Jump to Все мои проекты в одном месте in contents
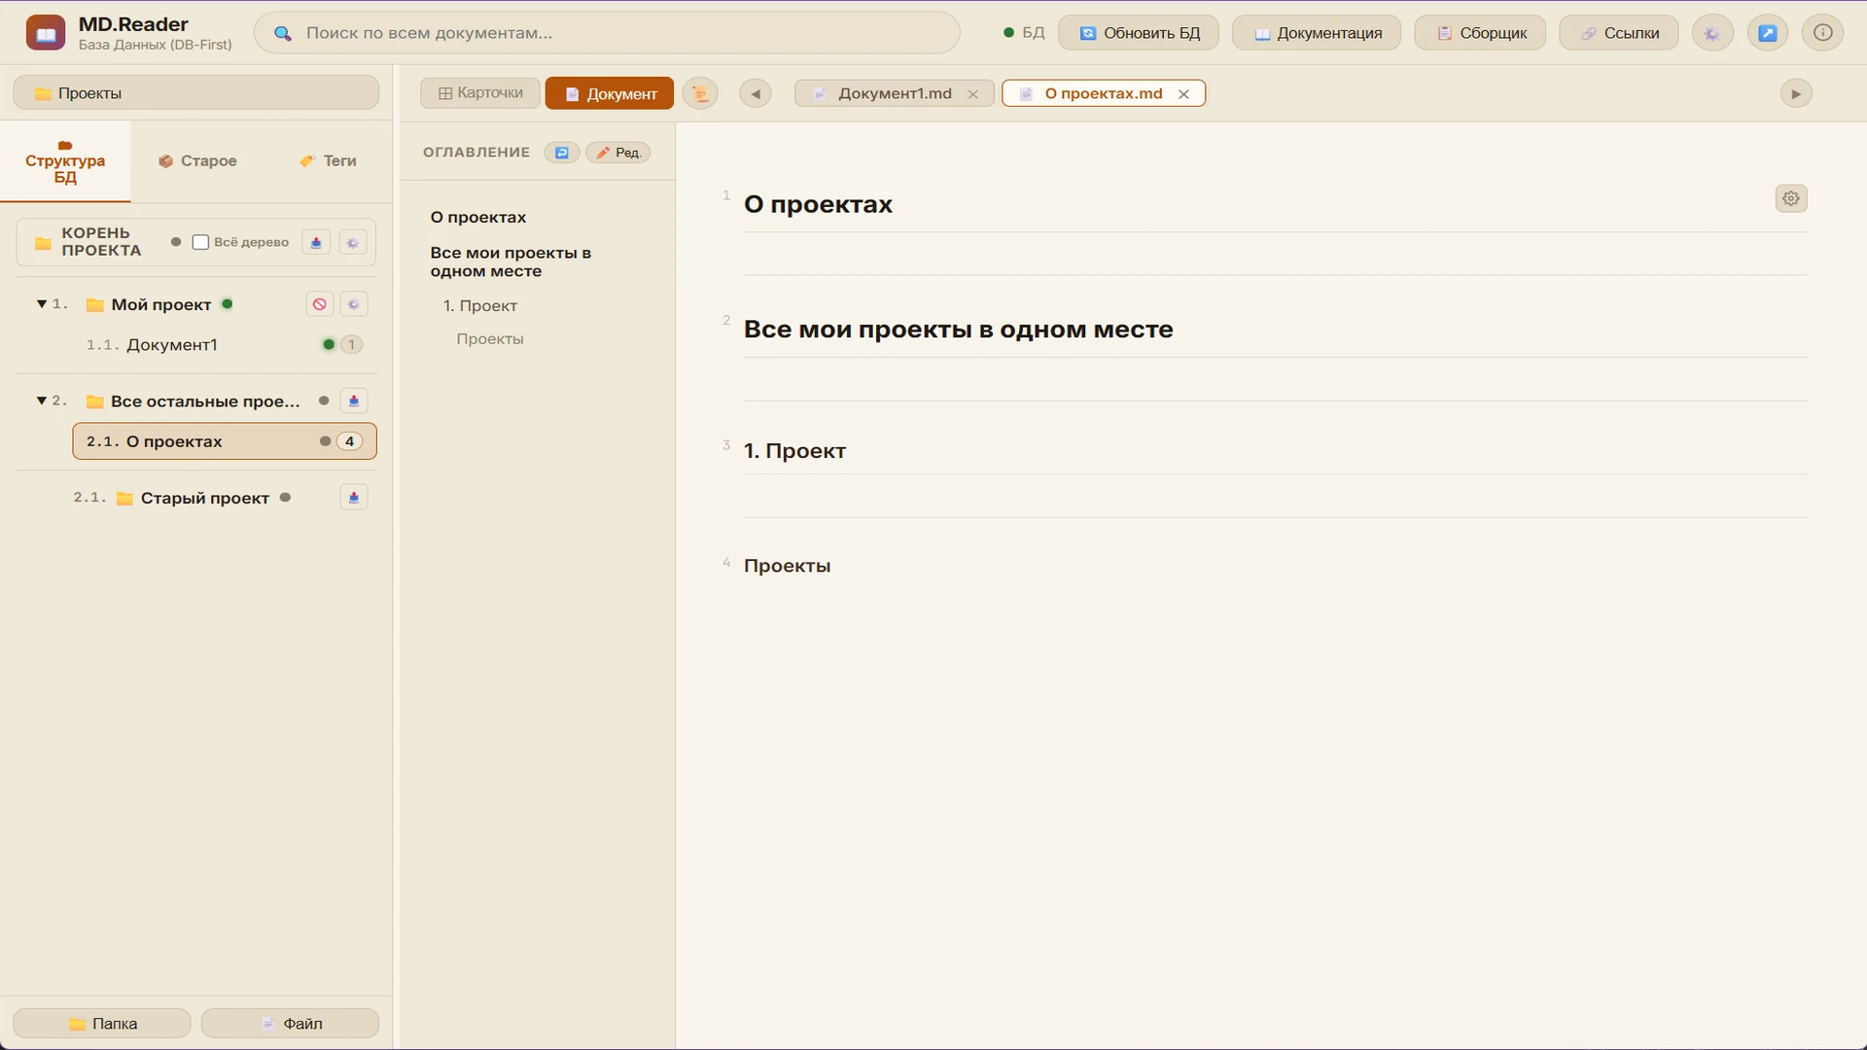The height and width of the screenshot is (1050, 1867). (511, 262)
